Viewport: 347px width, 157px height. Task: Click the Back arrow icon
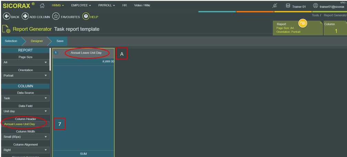pos(7,16)
